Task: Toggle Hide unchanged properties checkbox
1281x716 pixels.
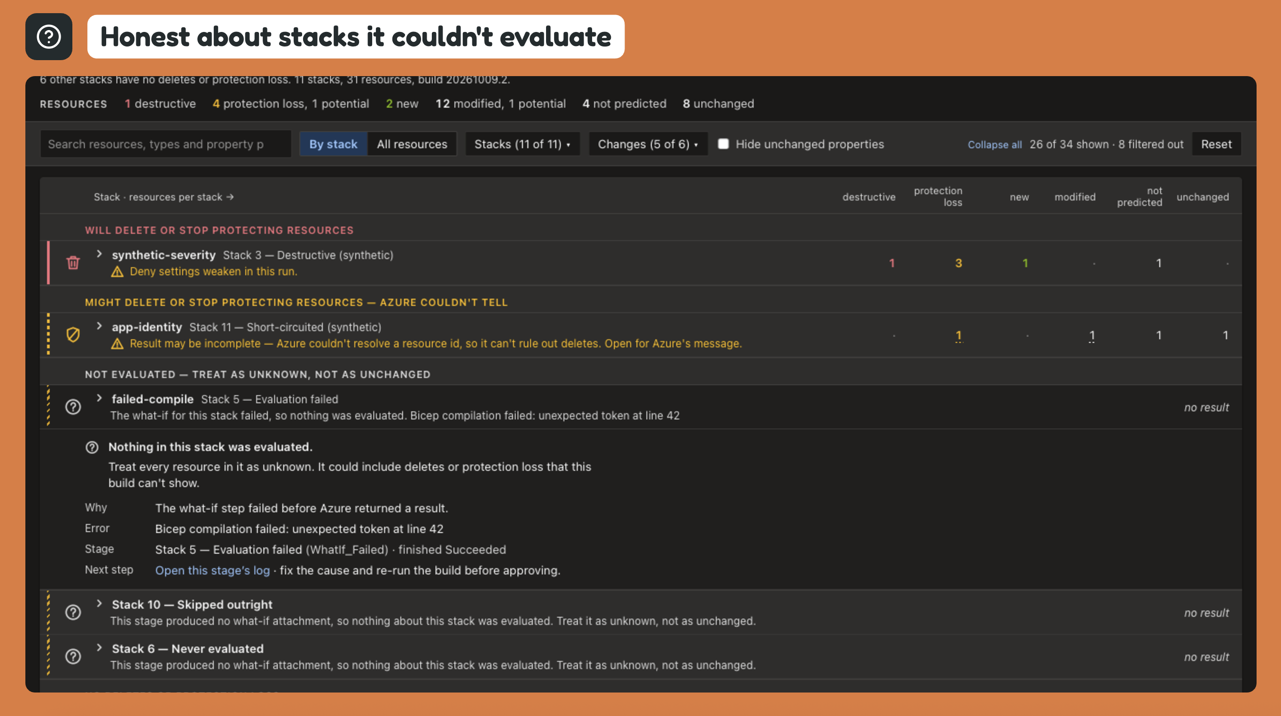Action: [724, 144]
